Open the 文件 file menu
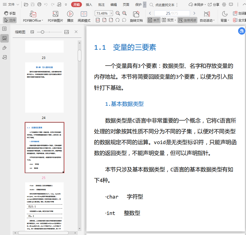The height and width of the screenshot is (235, 246). coord(11,4)
